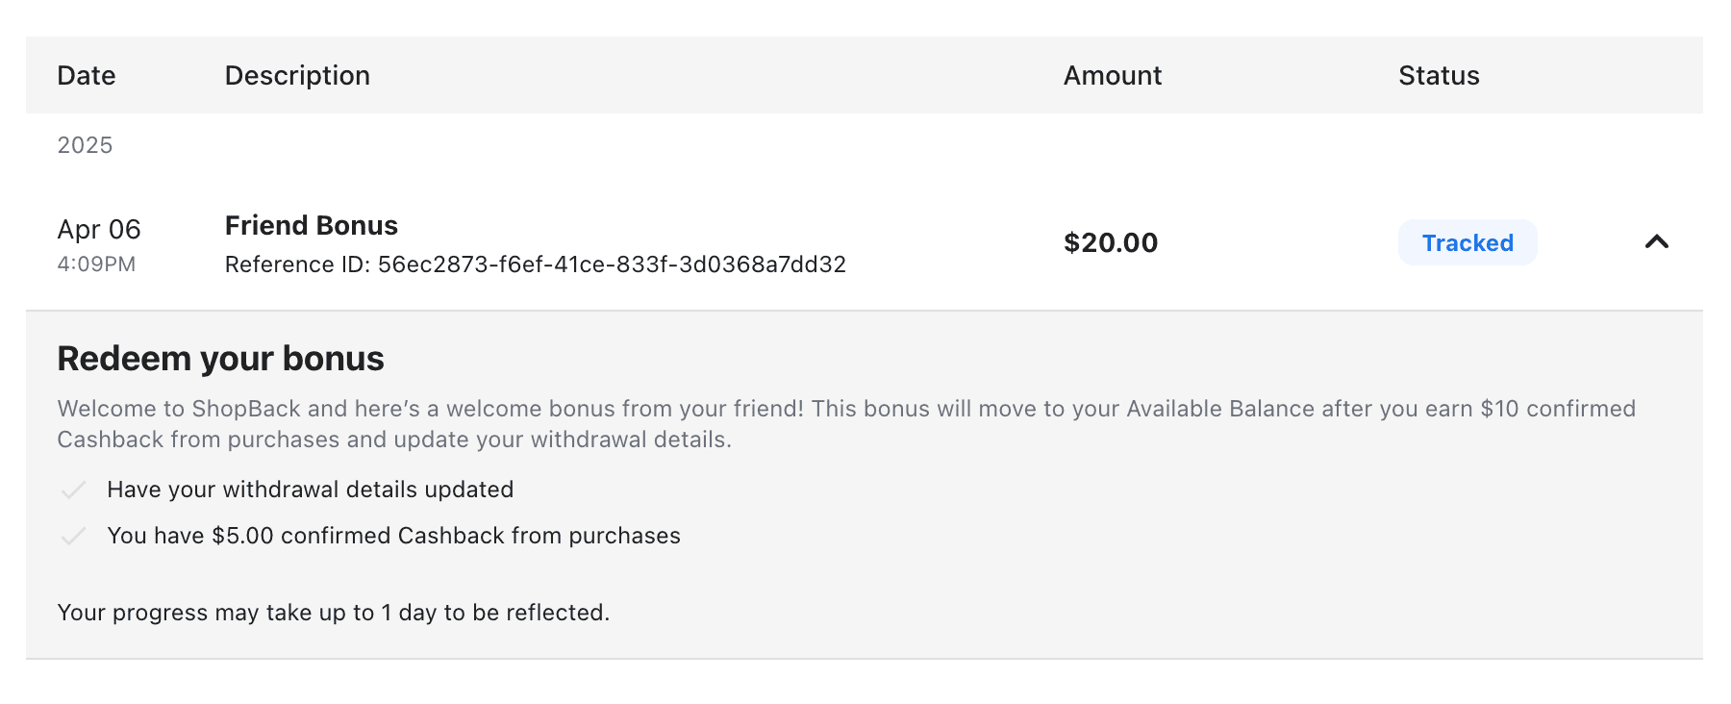Click "Have your withdrawal details updated" text
Viewport: 1731px width, 704px height.
(310, 490)
